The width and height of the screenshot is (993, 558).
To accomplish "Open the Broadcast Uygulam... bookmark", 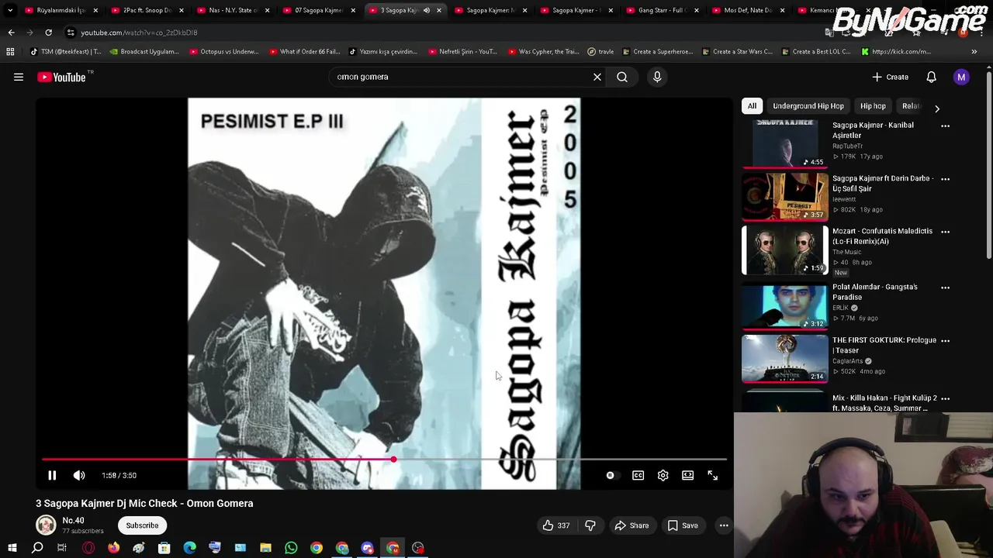I will [x=144, y=51].
